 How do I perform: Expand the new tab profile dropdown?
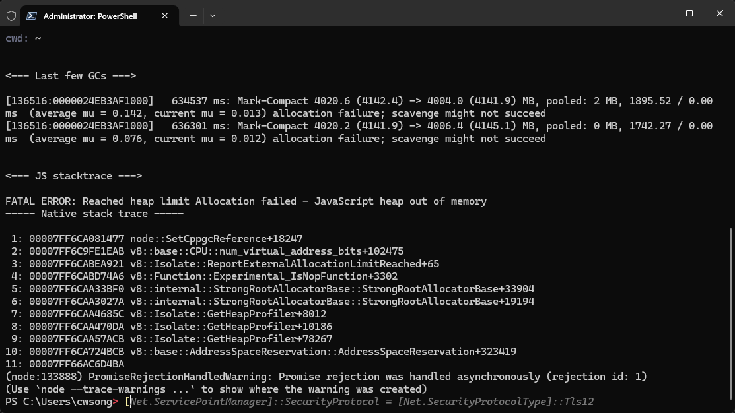(213, 15)
